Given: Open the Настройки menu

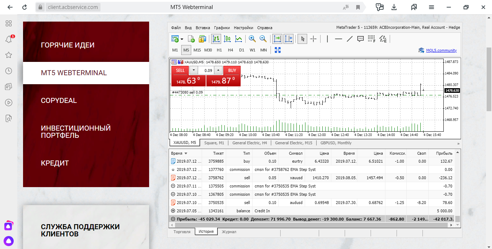Looking at the screenshot, I should pos(243,28).
